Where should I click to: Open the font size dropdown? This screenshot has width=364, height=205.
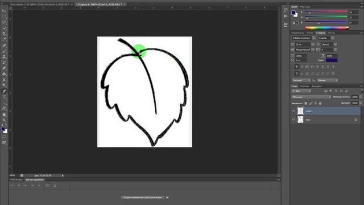pos(313,44)
